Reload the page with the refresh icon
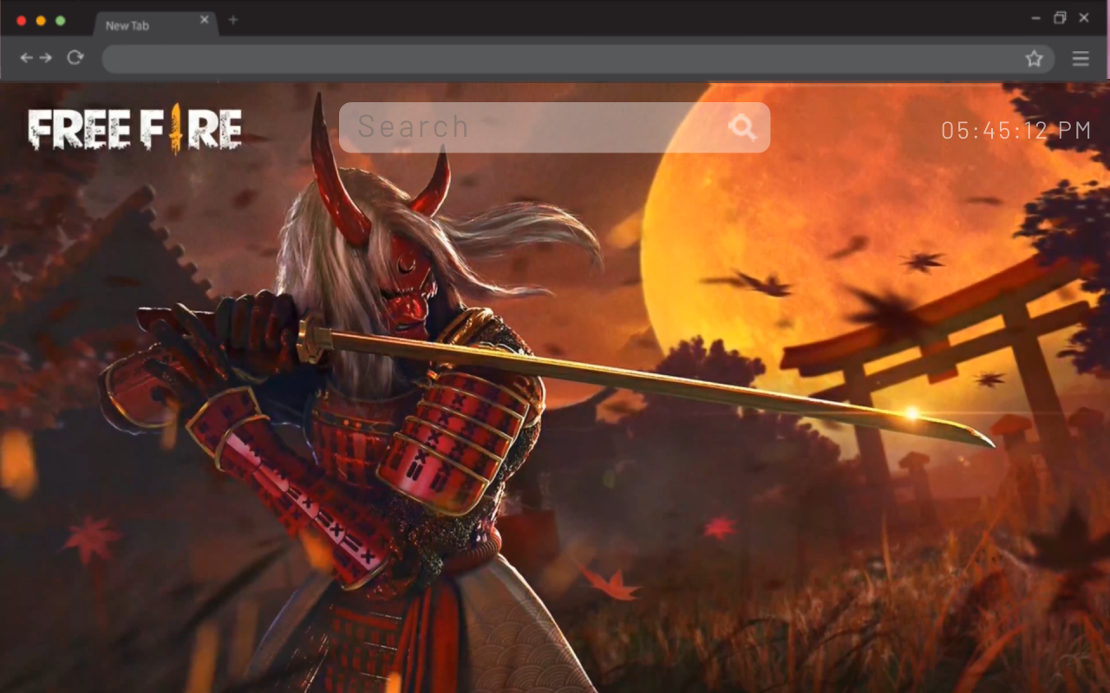1110x693 pixels. [75, 58]
